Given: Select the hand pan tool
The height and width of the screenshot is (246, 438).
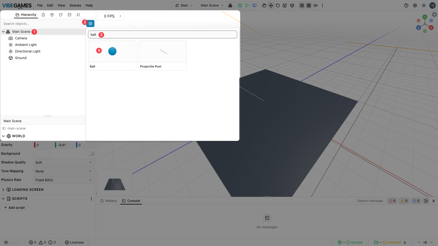Looking at the screenshot, I should pyautogui.click(x=264, y=5).
